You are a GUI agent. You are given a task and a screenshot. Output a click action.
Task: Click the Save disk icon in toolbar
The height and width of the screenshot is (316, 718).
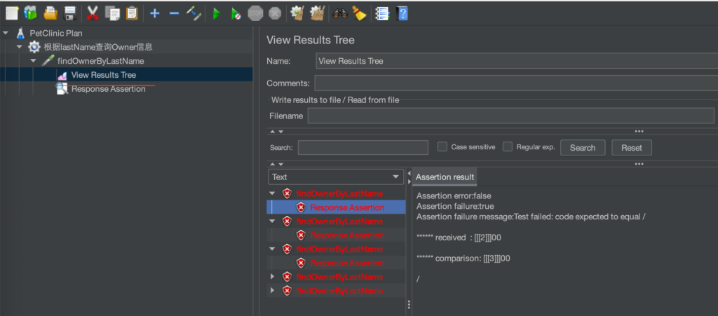[69, 13]
